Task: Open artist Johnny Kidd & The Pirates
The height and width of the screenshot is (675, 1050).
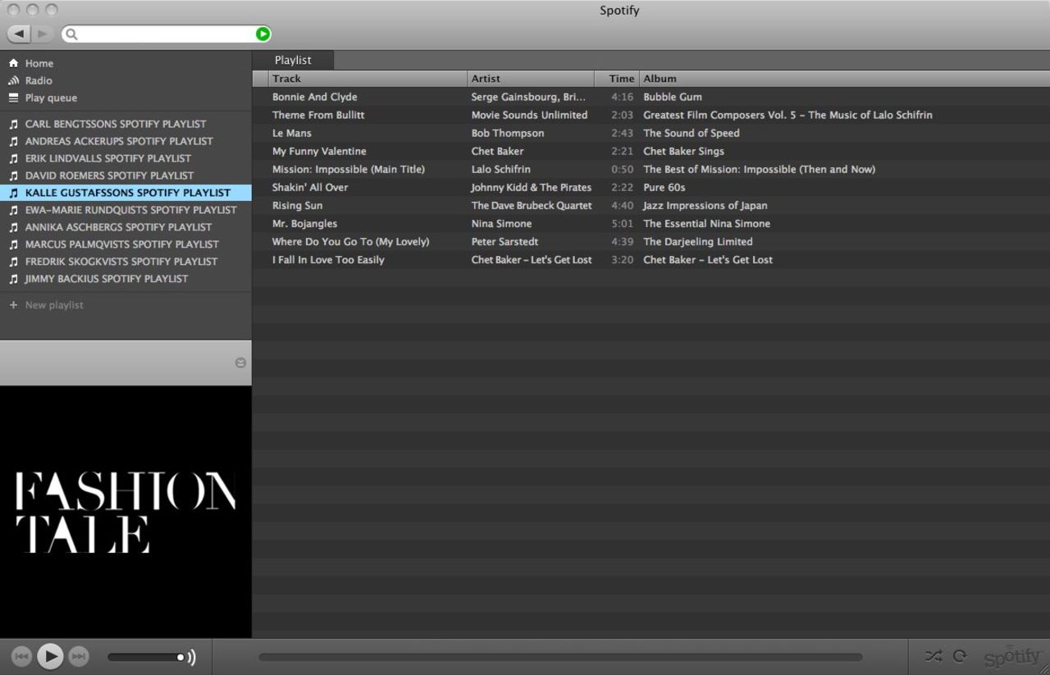Action: pos(532,187)
